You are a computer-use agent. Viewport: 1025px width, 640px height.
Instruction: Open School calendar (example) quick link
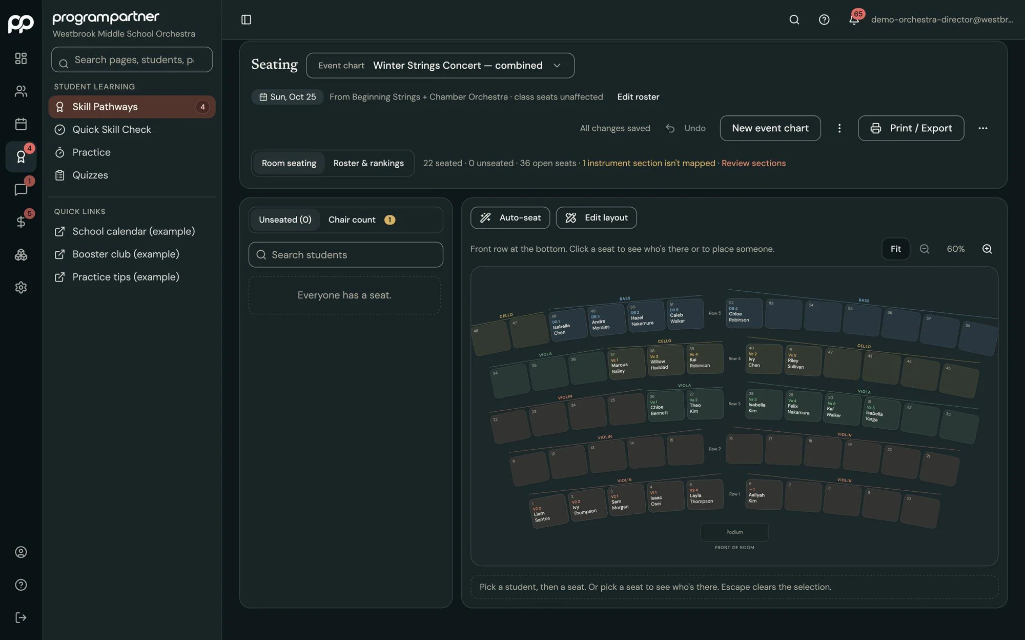coord(132,231)
